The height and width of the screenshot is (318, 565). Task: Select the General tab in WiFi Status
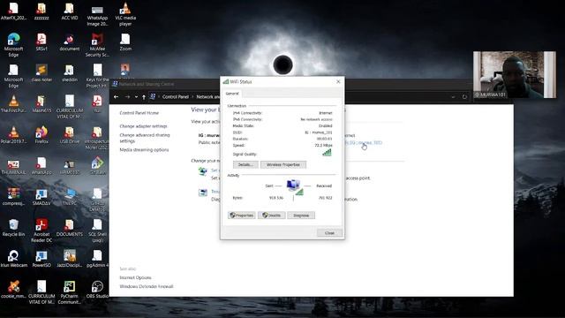click(232, 94)
